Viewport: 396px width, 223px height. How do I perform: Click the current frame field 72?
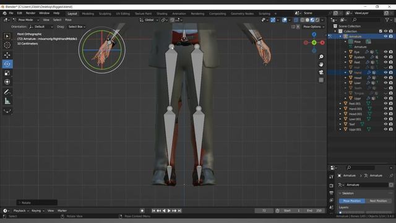264,211
